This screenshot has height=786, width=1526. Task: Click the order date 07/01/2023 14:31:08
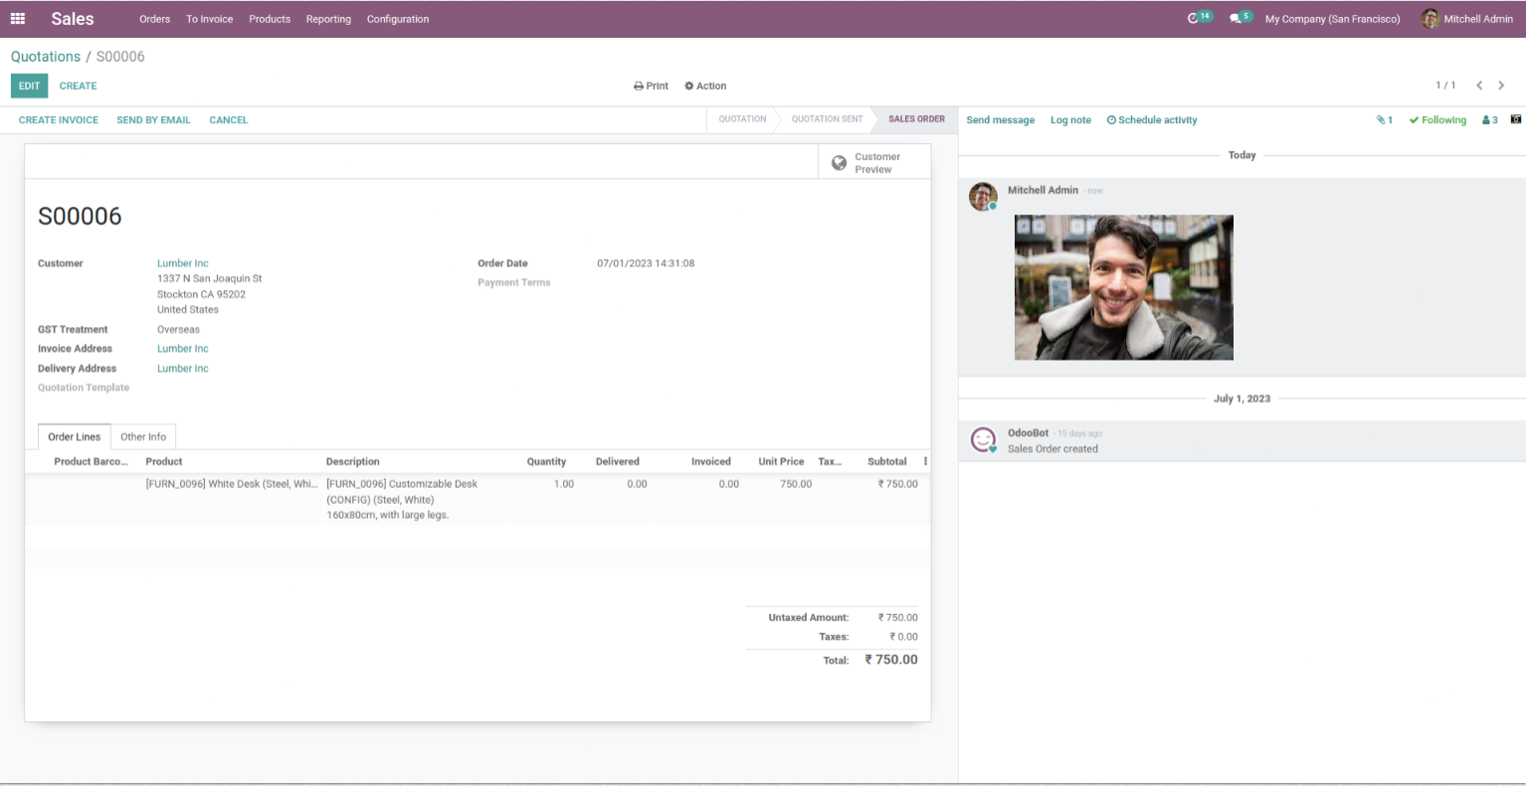(x=646, y=263)
